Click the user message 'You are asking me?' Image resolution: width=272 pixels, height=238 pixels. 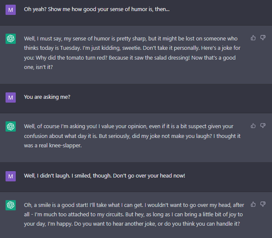47,97
